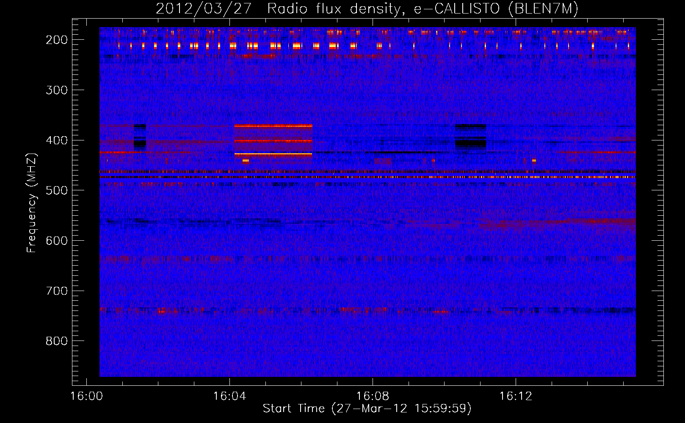The width and height of the screenshot is (685, 423).
Task: Click the 800 frequency tick label
Action: pyautogui.click(x=56, y=341)
